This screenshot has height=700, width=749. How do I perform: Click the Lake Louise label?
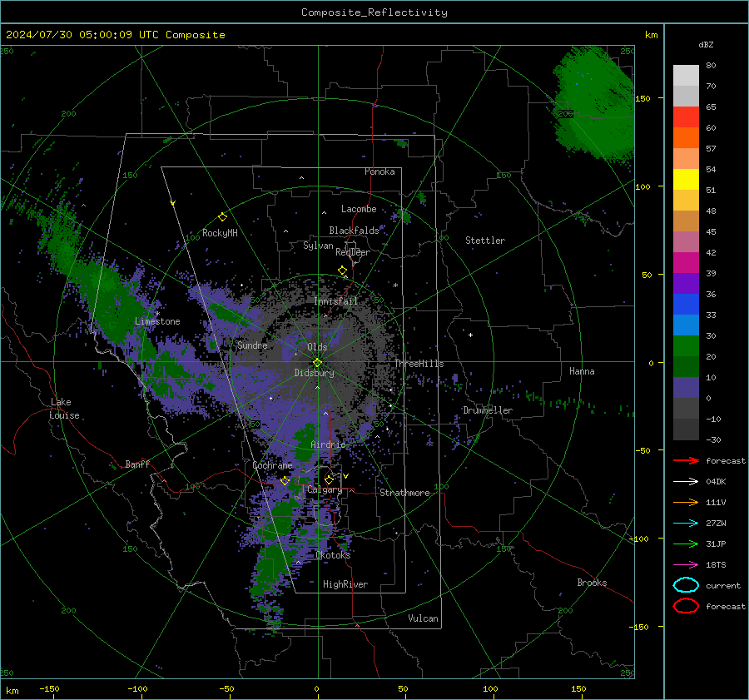click(65, 409)
